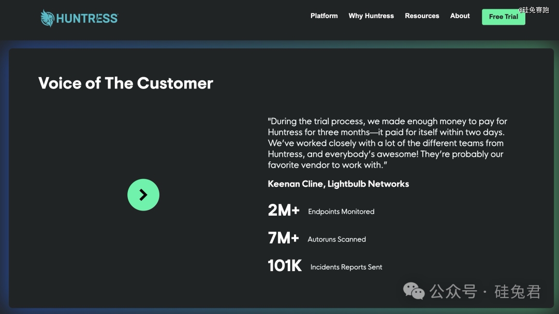Open the Why Huntress menu
This screenshot has width=559, height=314.
371,16
